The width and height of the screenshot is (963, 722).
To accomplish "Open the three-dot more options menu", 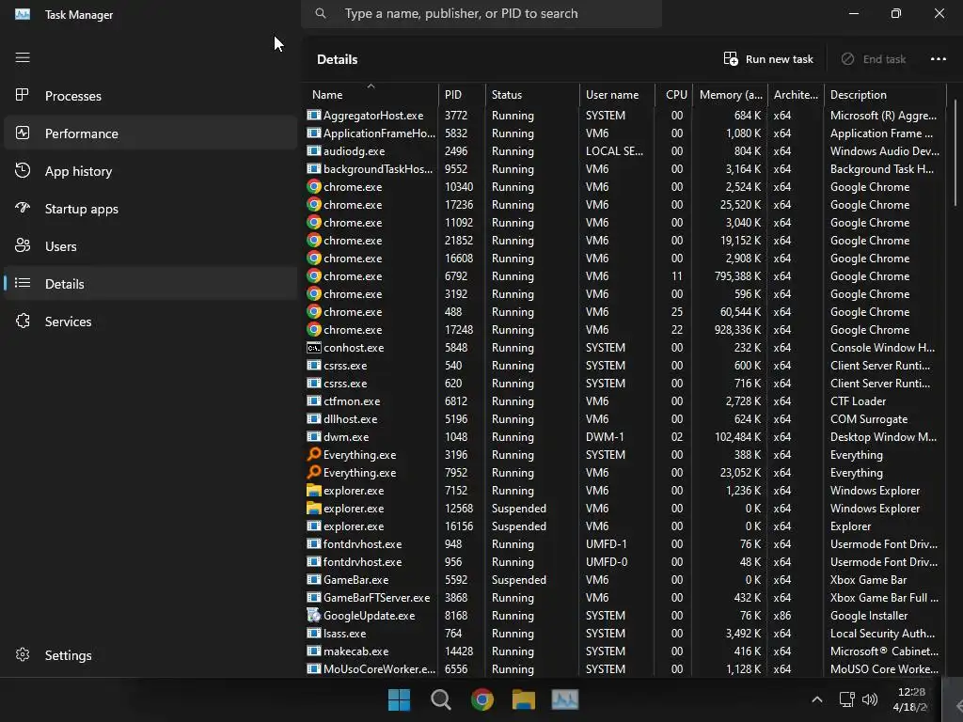I will (x=938, y=59).
